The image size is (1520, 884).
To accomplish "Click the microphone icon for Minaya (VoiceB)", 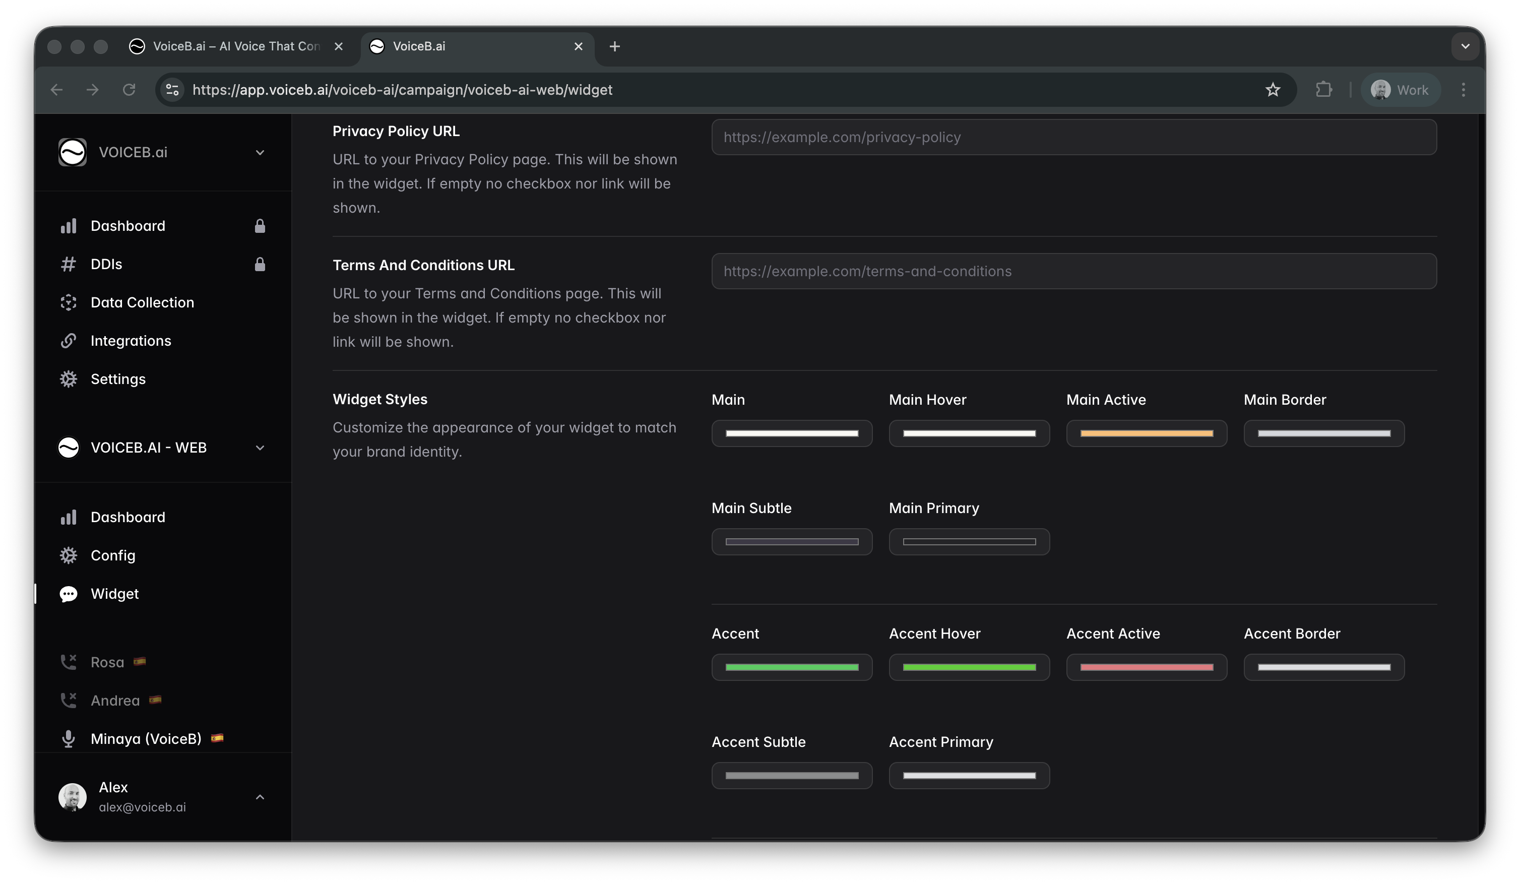I will (68, 739).
